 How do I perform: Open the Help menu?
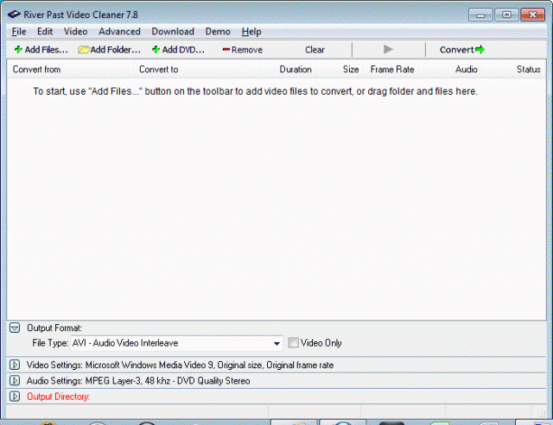point(251,32)
